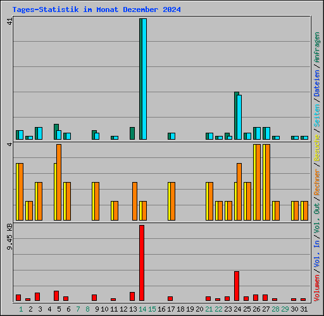The height and width of the screenshot is (316, 324).
Task: Click the Anfragen legend label
Action: coord(317,47)
